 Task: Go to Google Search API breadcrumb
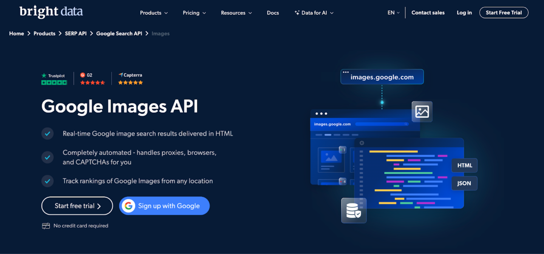point(119,34)
